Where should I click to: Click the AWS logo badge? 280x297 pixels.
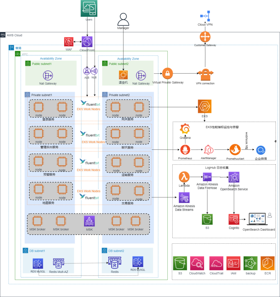click(x=3, y=35)
